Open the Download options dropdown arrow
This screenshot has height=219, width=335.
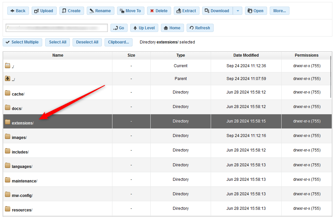click(237, 11)
